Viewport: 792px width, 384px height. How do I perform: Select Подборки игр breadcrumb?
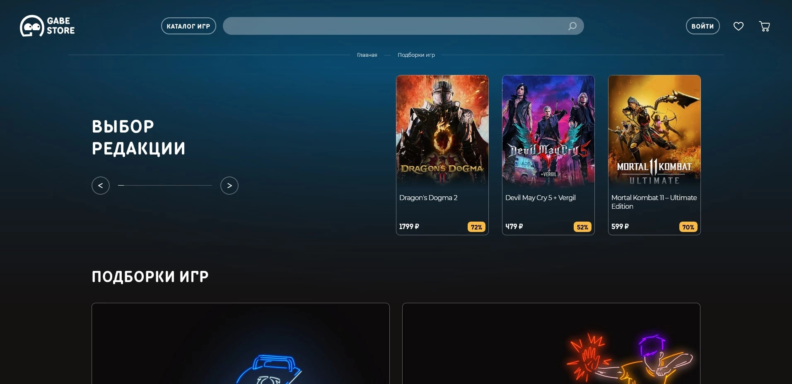pos(416,55)
